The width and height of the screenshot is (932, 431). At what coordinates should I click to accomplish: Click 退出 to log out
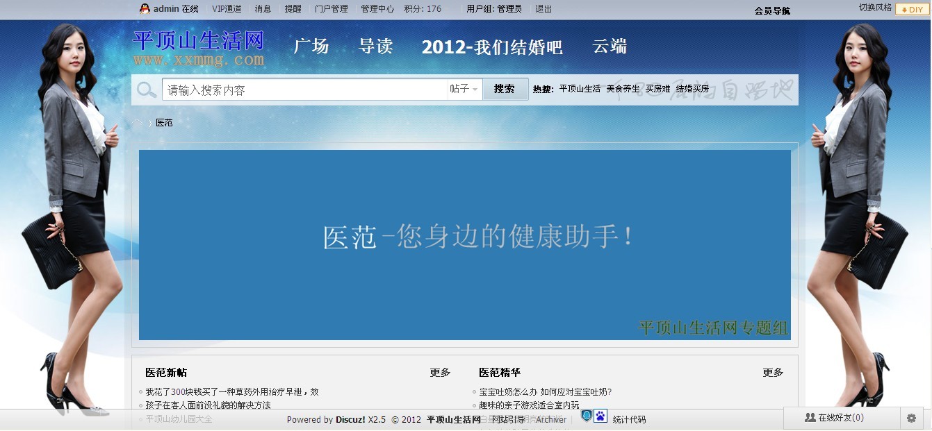(543, 9)
